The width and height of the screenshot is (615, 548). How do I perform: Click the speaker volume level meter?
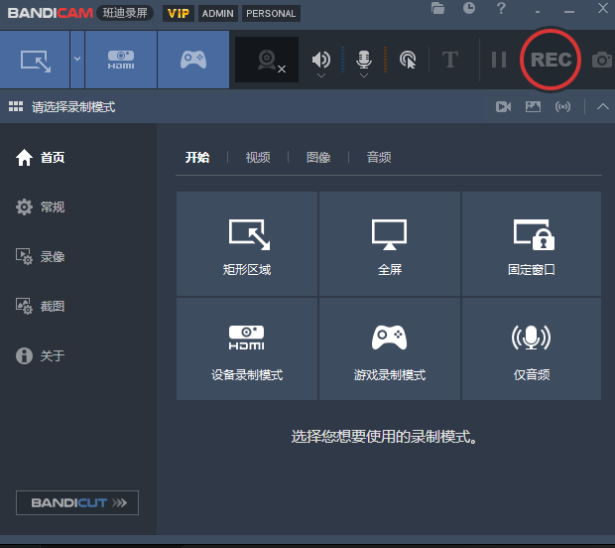coord(342,60)
